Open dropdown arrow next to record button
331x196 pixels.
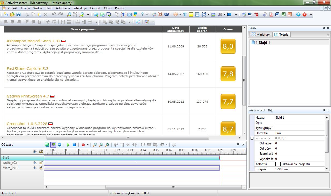tap(88, 145)
